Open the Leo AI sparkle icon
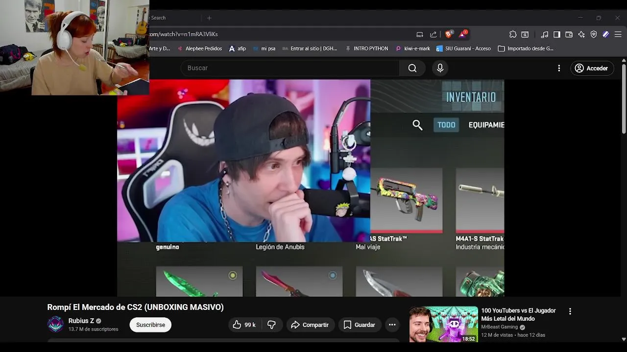Viewport: 627px width, 352px height. tap(581, 34)
